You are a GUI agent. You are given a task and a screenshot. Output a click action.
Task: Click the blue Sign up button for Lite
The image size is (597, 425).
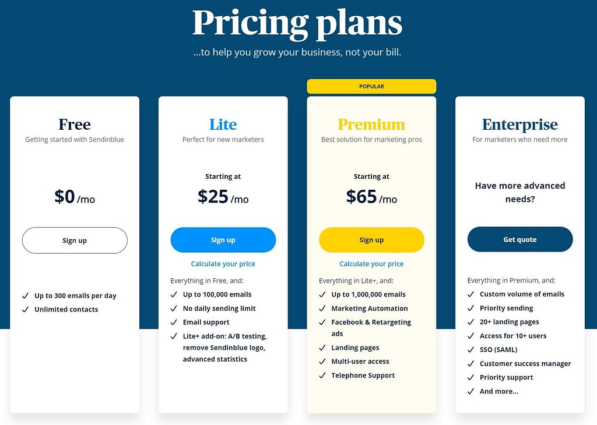(223, 240)
